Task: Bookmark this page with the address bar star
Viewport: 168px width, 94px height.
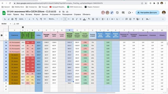Action: click(x=146, y=3)
